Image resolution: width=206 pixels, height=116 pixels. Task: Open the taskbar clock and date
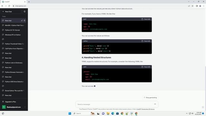(198, 113)
